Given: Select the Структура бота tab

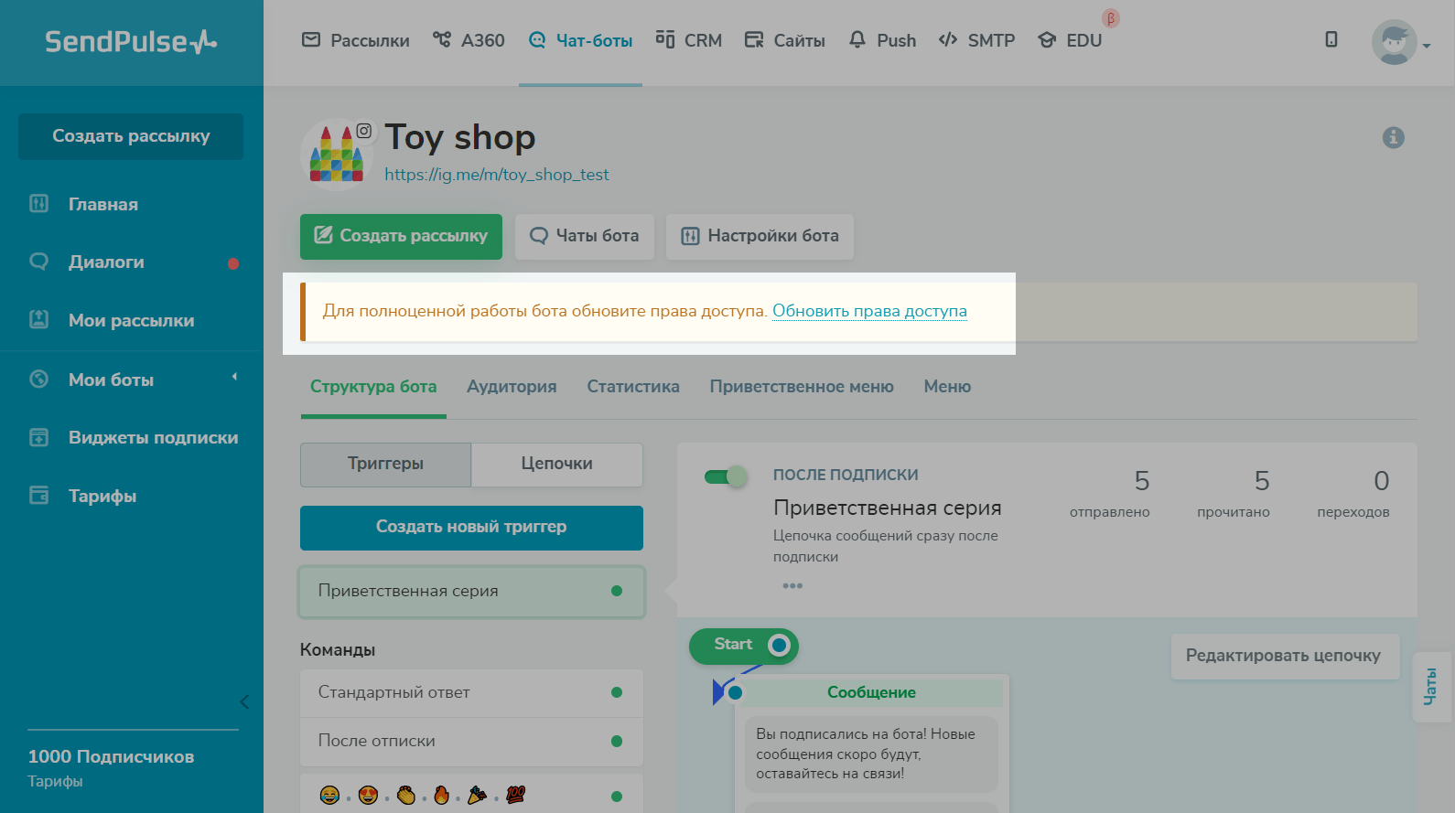Looking at the screenshot, I should pyautogui.click(x=373, y=387).
